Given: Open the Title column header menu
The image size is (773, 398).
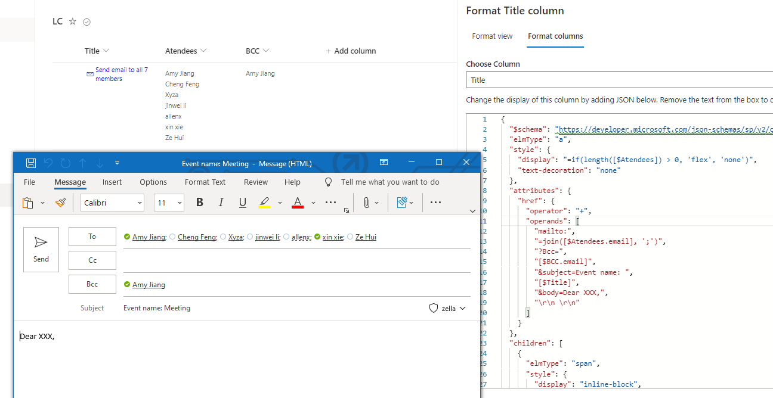Looking at the screenshot, I should click(x=97, y=51).
